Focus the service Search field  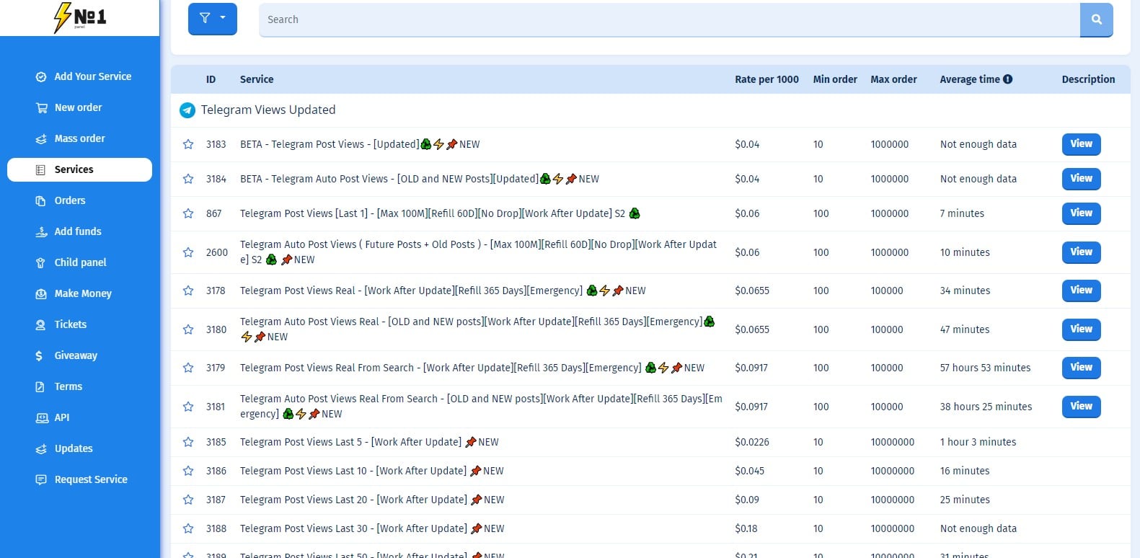tap(668, 19)
